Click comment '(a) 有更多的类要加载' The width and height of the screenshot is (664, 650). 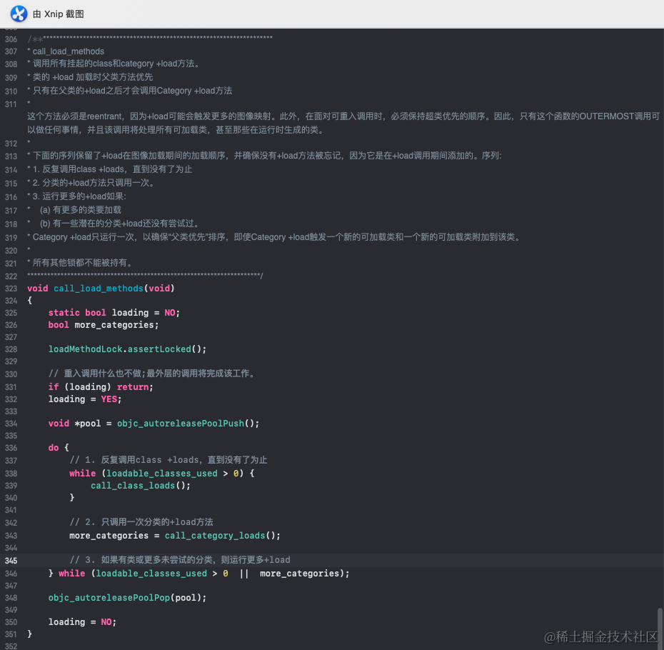81,210
